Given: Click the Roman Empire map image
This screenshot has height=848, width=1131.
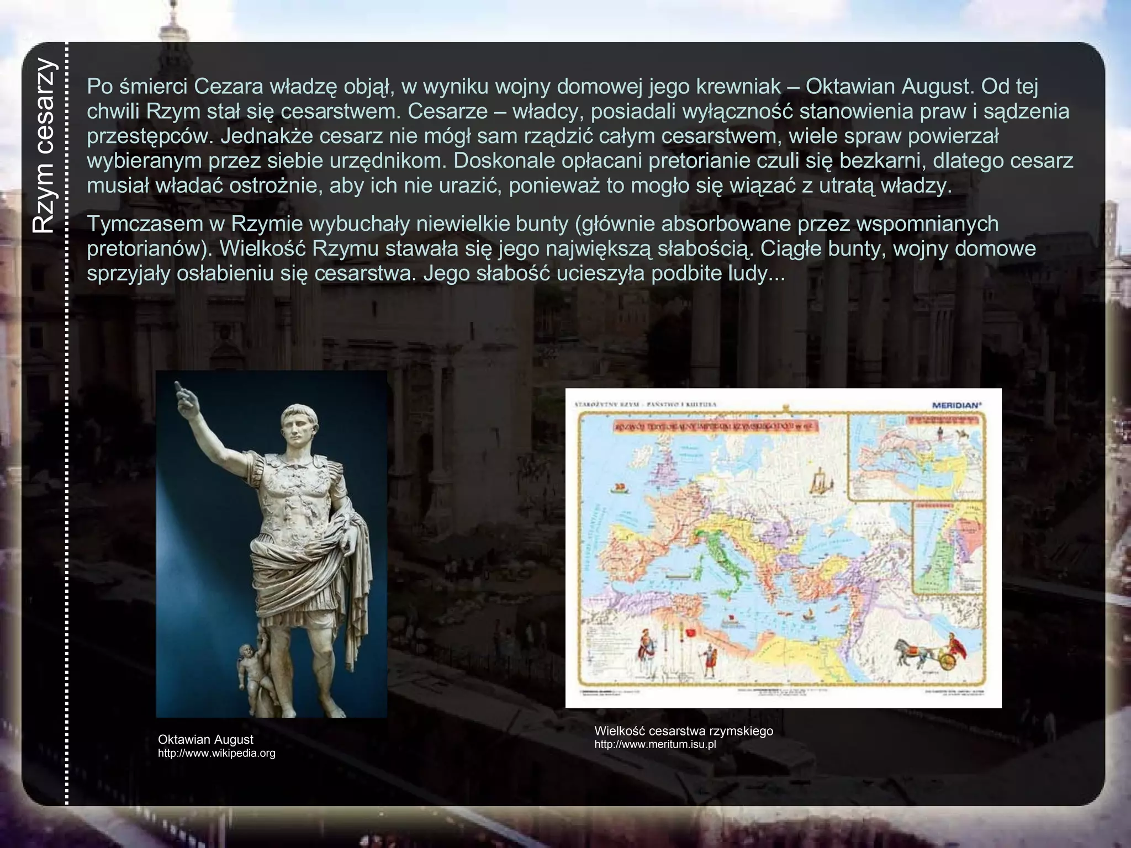Looking at the screenshot, I should pyautogui.click(x=783, y=548).
